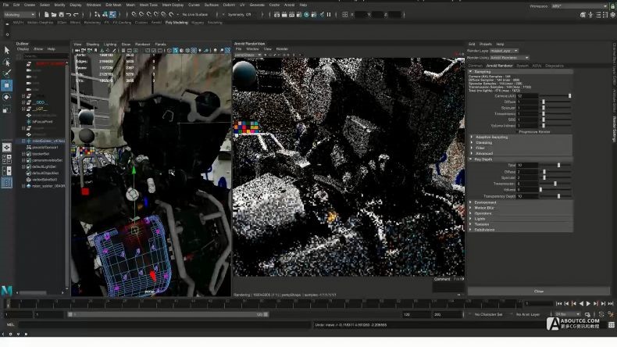This screenshot has width=617, height=347.
Task: Expand blockerSet node in Outliner
Action: tap(23, 154)
